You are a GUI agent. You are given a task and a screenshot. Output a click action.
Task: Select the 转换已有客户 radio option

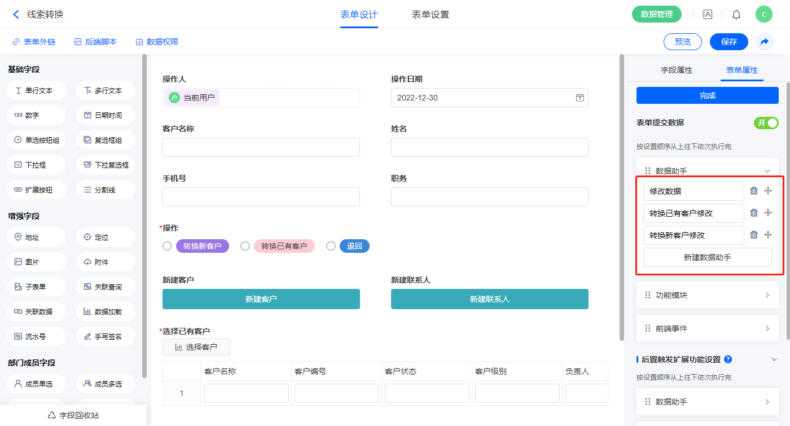click(245, 246)
